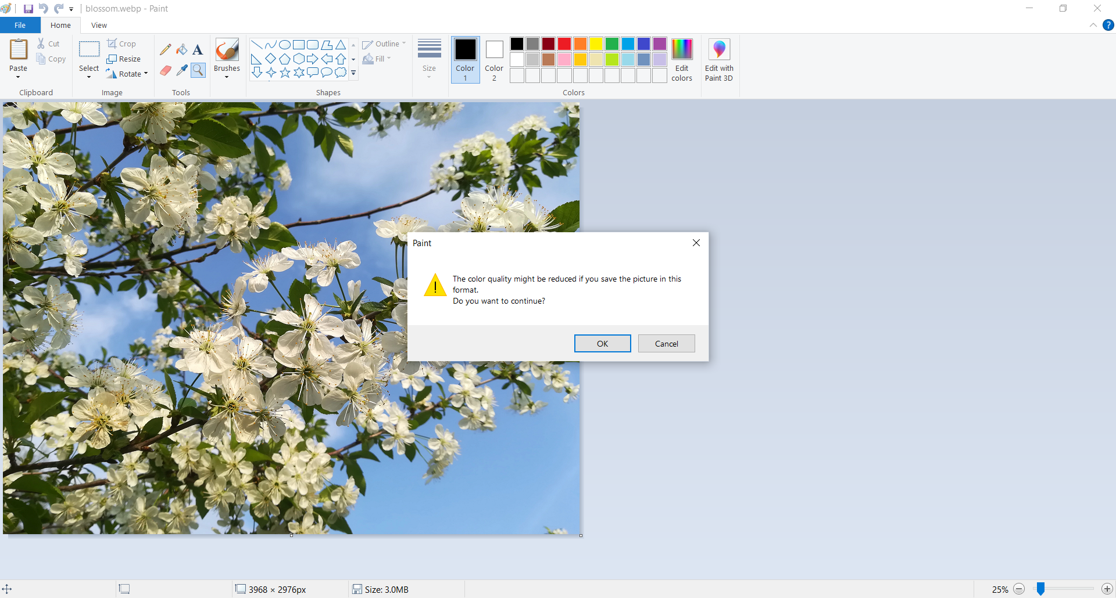The image size is (1116, 598).
Task: Select the Pencil tool
Action: coord(166,50)
